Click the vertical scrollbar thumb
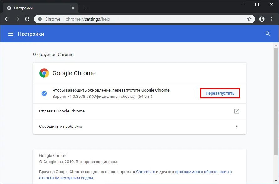 [276, 101]
